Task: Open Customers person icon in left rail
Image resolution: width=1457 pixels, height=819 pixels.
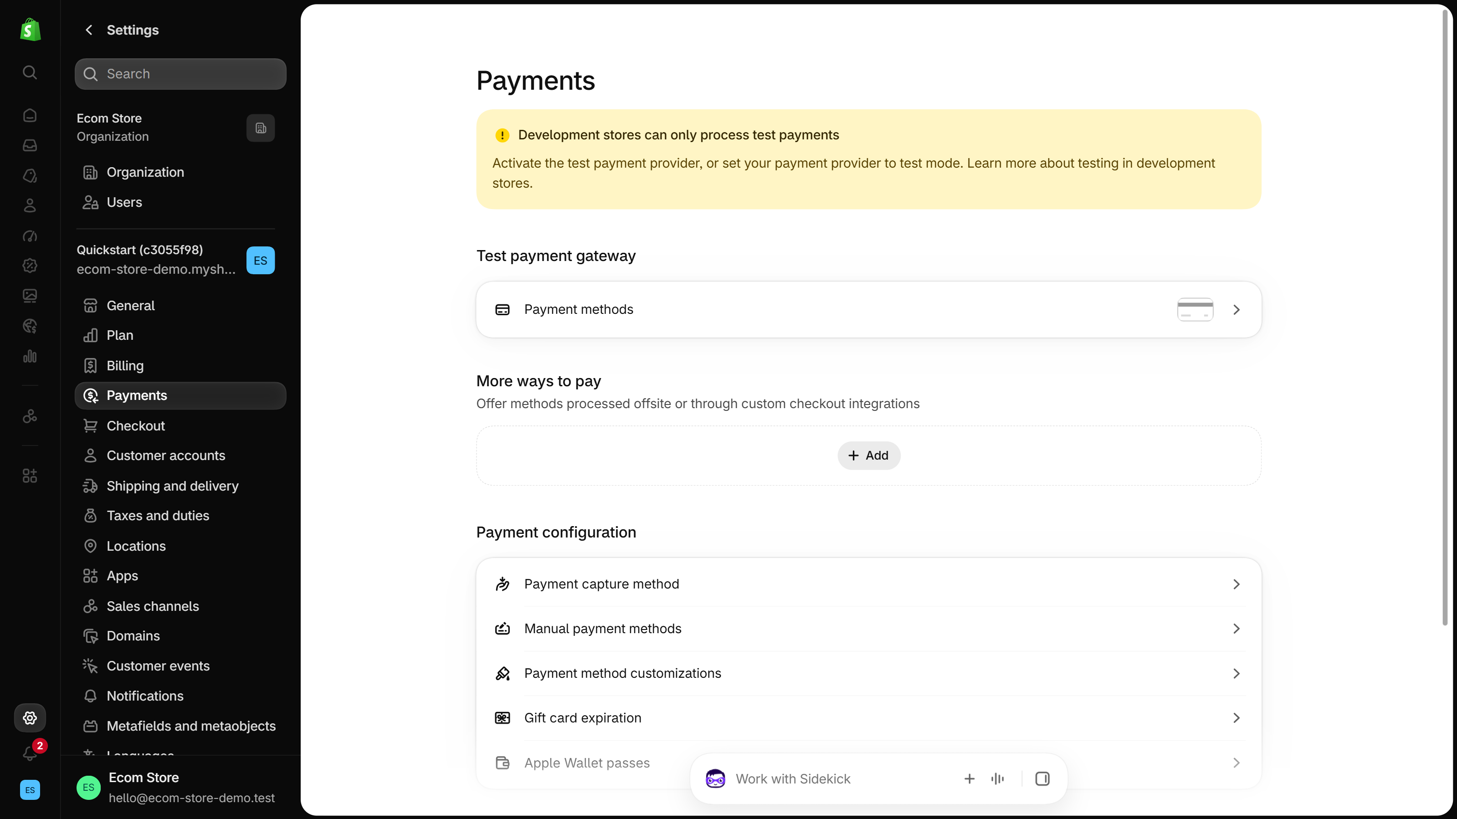Action: [30, 205]
